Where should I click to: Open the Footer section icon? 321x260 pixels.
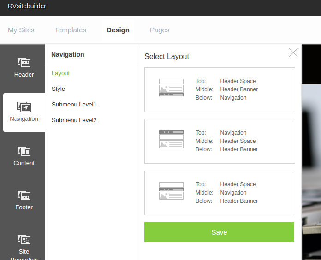point(24,195)
